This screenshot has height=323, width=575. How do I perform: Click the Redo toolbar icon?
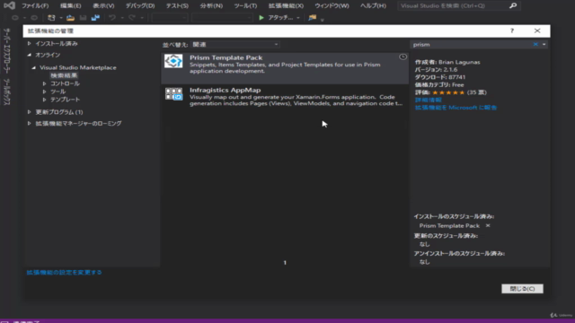(132, 18)
